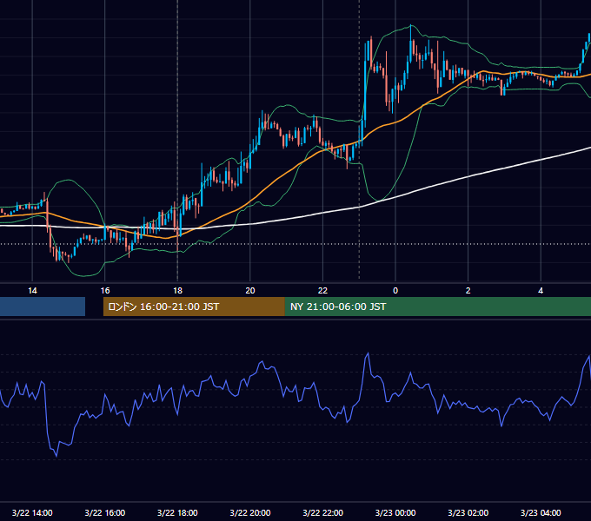Click the 2 hour label on chart axis
This screenshot has width=591, height=521.
468,290
